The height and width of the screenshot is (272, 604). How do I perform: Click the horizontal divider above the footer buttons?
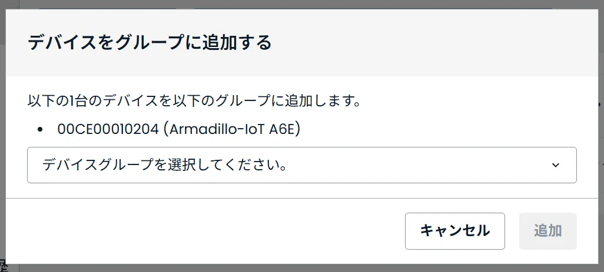click(301, 199)
